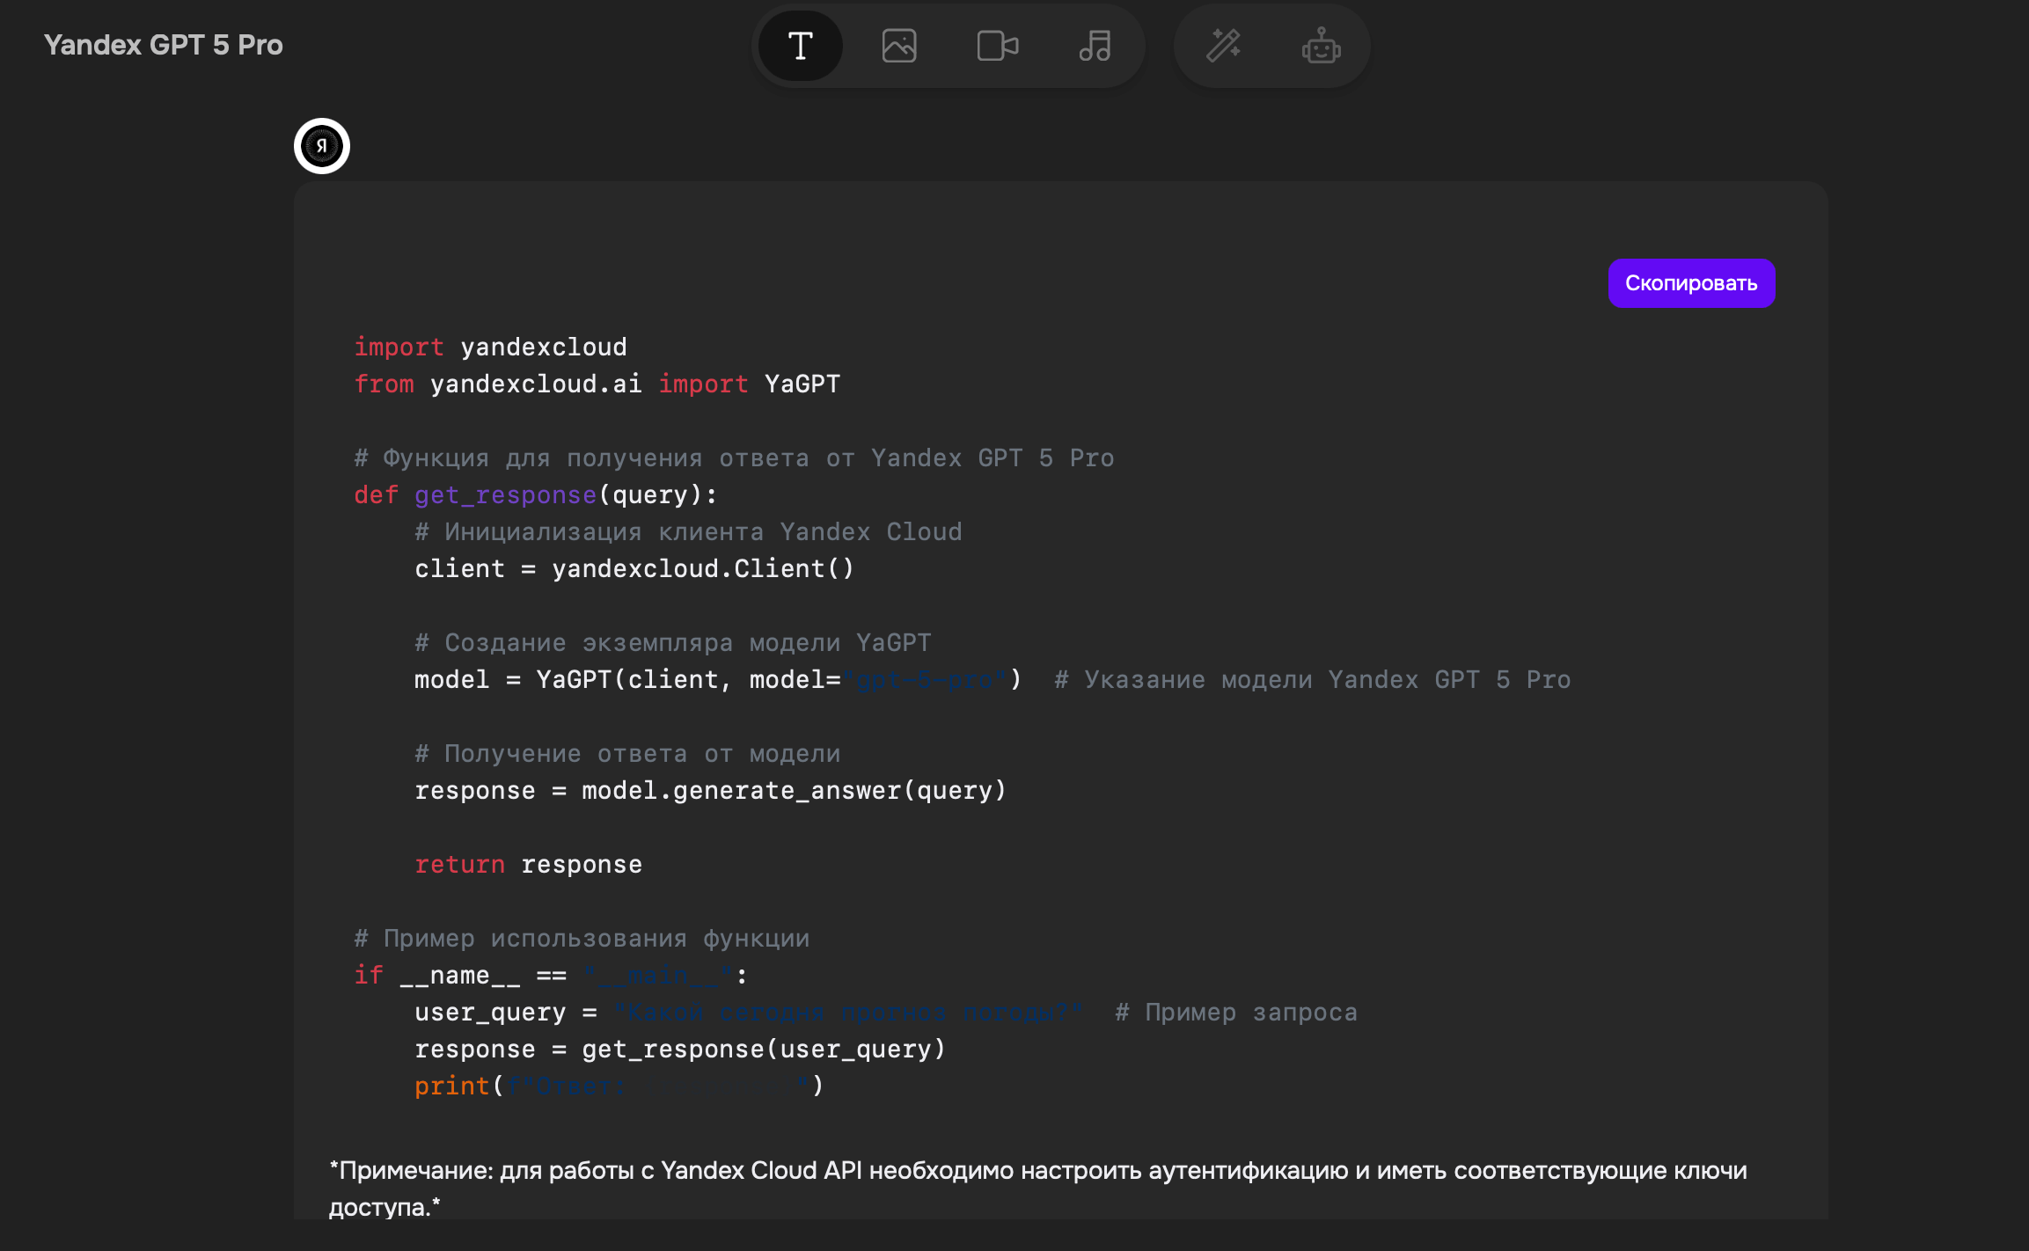Click the if __name__ condition line

click(550, 976)
